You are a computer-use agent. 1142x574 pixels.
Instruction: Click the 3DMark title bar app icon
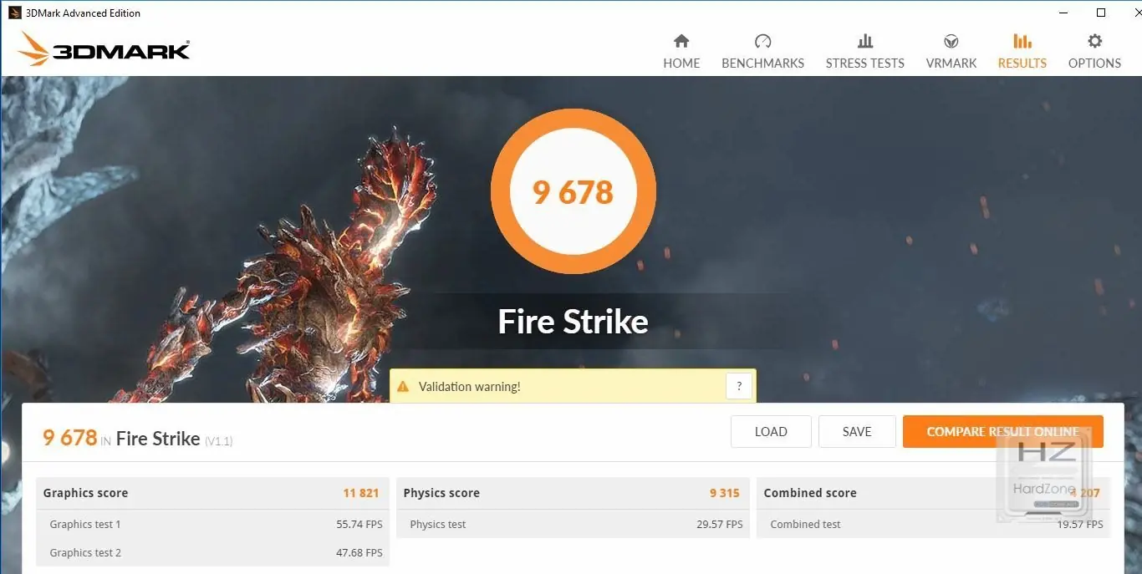tap(14, 13)
